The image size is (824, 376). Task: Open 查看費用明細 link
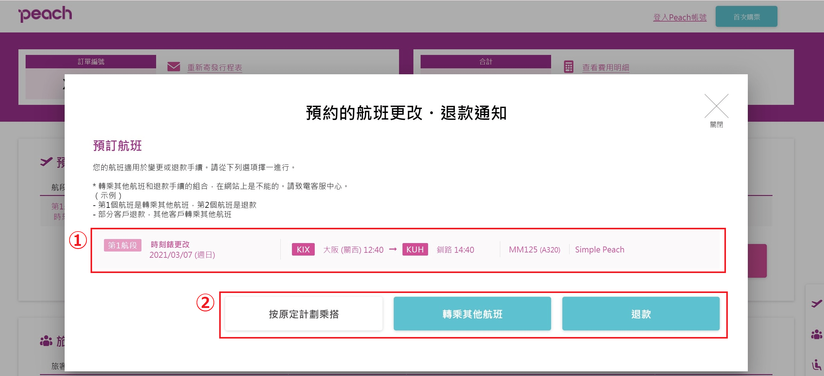coord(605,67)
